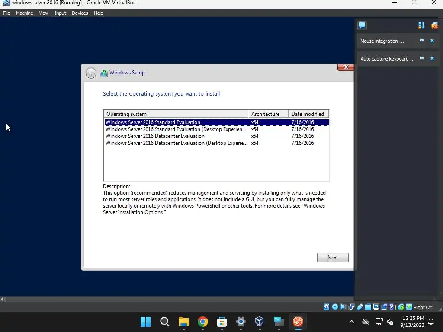The height and width of the screenshot is (332, 443).
Task: Open the View menu
Action: pos(44,13)
